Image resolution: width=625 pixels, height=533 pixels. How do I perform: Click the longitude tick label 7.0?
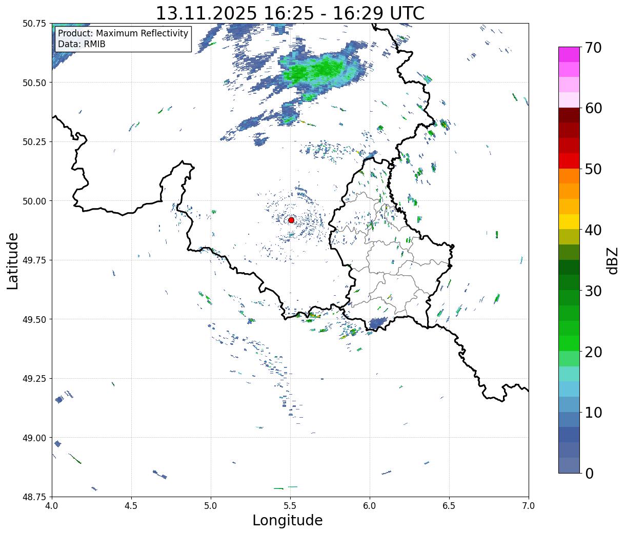pyautogui.click(x=529, y=506)
